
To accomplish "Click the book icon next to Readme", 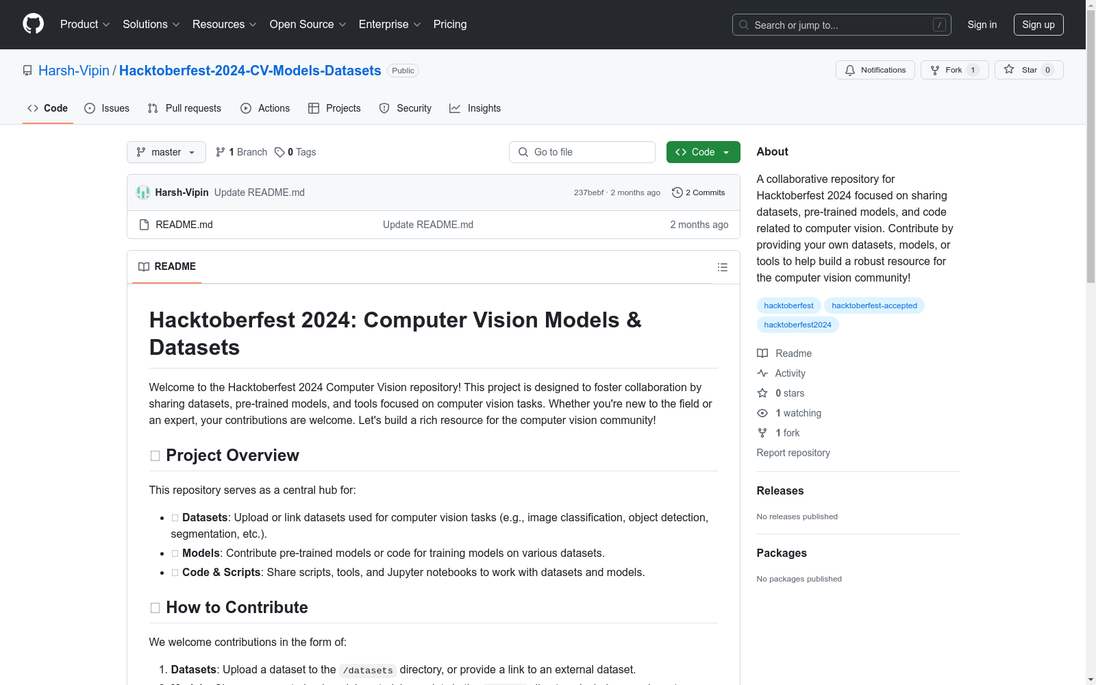I will point(762,353).
